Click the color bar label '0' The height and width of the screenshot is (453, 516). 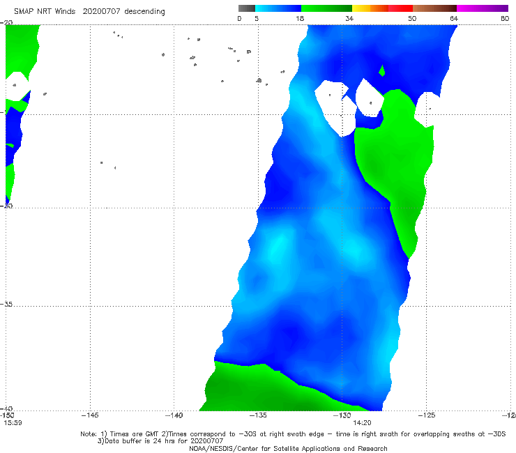239,19
